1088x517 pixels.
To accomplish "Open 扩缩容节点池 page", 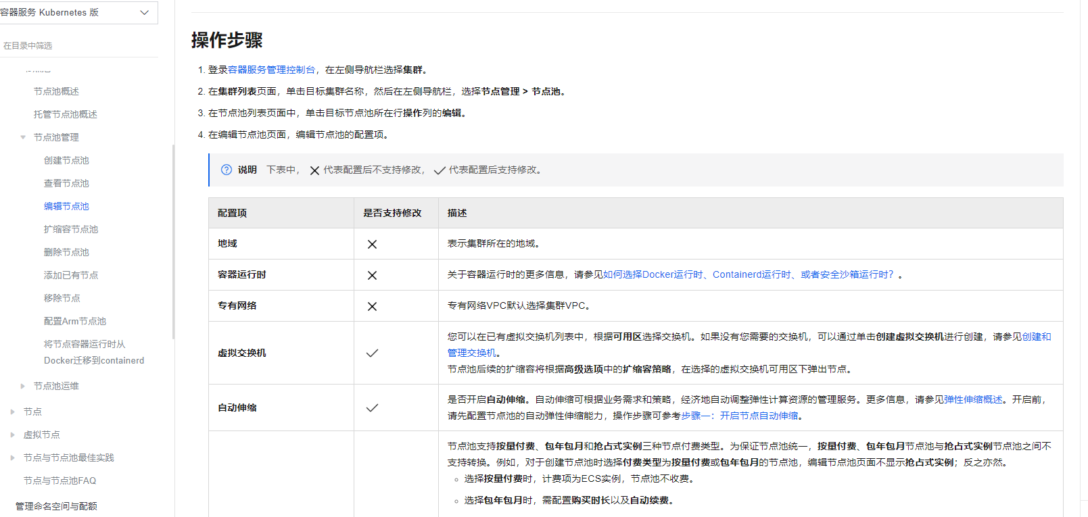I will point(71,229).
